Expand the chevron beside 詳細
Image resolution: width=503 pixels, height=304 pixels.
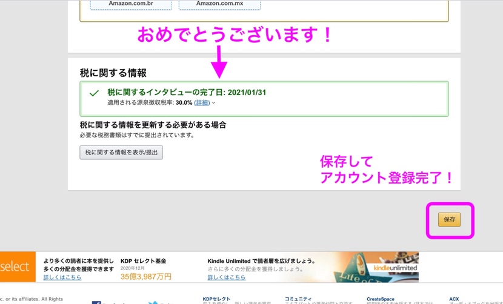[x=214, y=103]
